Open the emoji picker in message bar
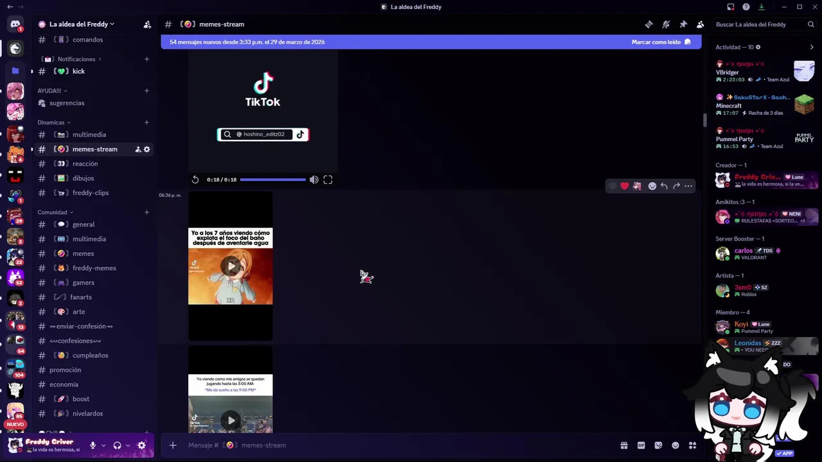Viewport: 822px width, 462px height. point(676,445)
